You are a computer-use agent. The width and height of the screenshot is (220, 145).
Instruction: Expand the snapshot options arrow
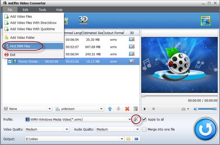[x=188, y=109]
